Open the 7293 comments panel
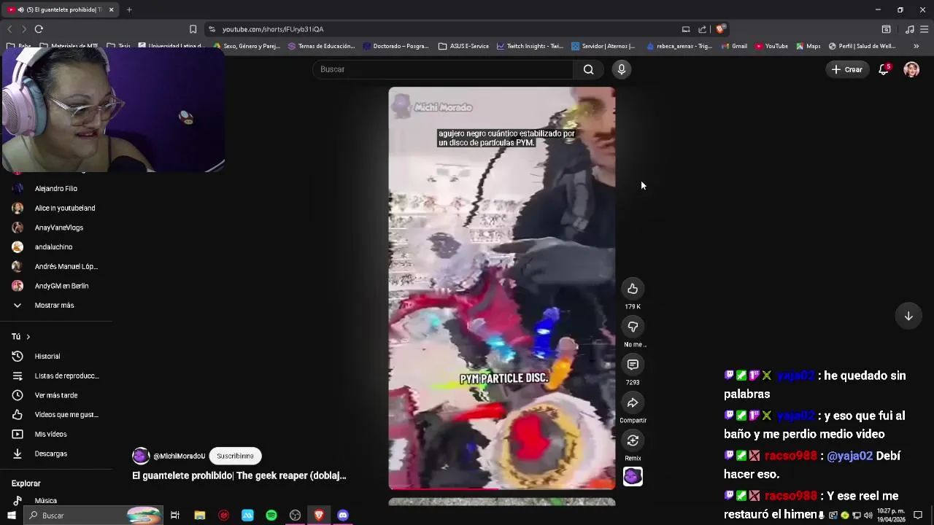The image size is (934, 525). tap(633, 365)
